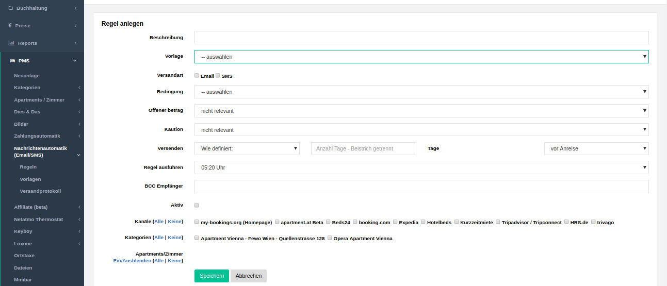Open Versandprotokoll submenu entry

pyautogui.click(x=40, y=191)
